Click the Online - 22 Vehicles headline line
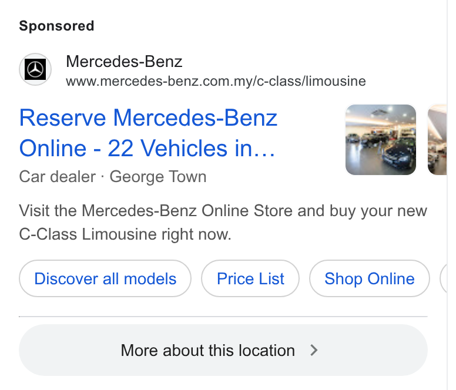 147,148
